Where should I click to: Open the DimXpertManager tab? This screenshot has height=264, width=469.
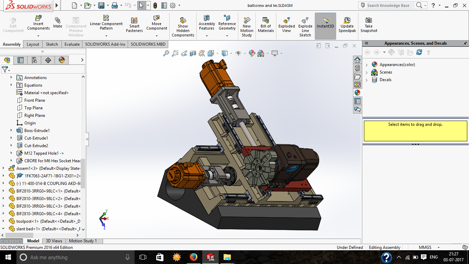coord(48,60)
